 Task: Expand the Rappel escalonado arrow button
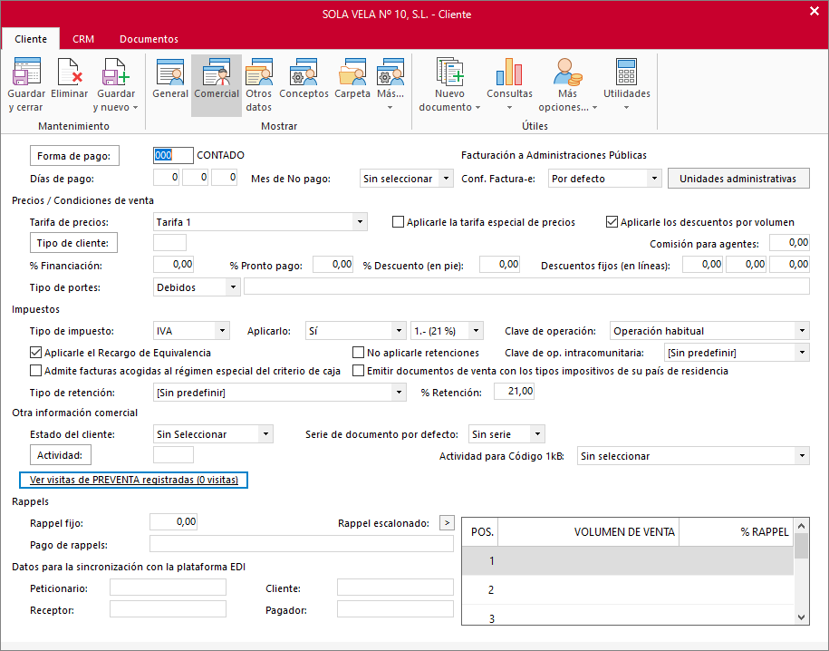447,523
